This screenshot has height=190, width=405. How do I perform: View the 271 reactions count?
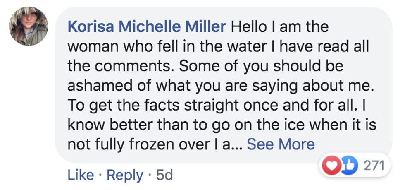pyautogui.click(x=374, y=166)
